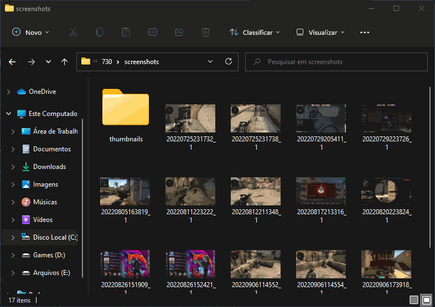Select Downloads in the navigation pane
The width and height of the screenshot is (435, 307).
(x=49, y=167)
